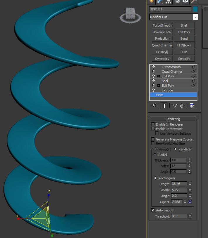Click the Bend modifier button
208x238 pixels.
click(184, 39)
